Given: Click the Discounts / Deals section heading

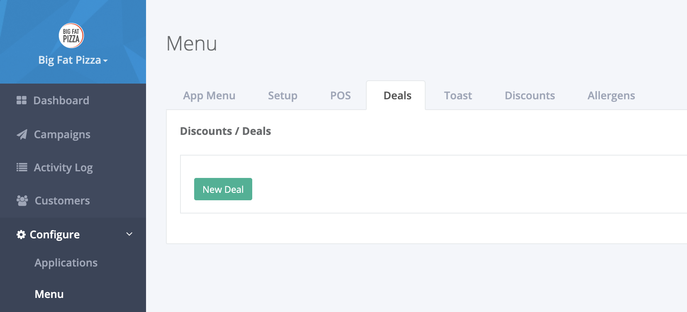Looking at the screenshot, I should (x=225, y=131).
